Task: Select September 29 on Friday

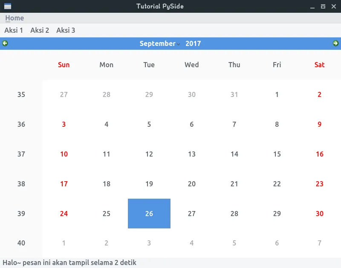Action: click(x=277, y=214)
